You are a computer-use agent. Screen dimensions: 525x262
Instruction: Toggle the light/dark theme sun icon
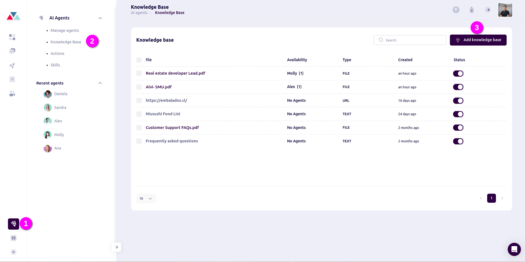click(488, 10)
